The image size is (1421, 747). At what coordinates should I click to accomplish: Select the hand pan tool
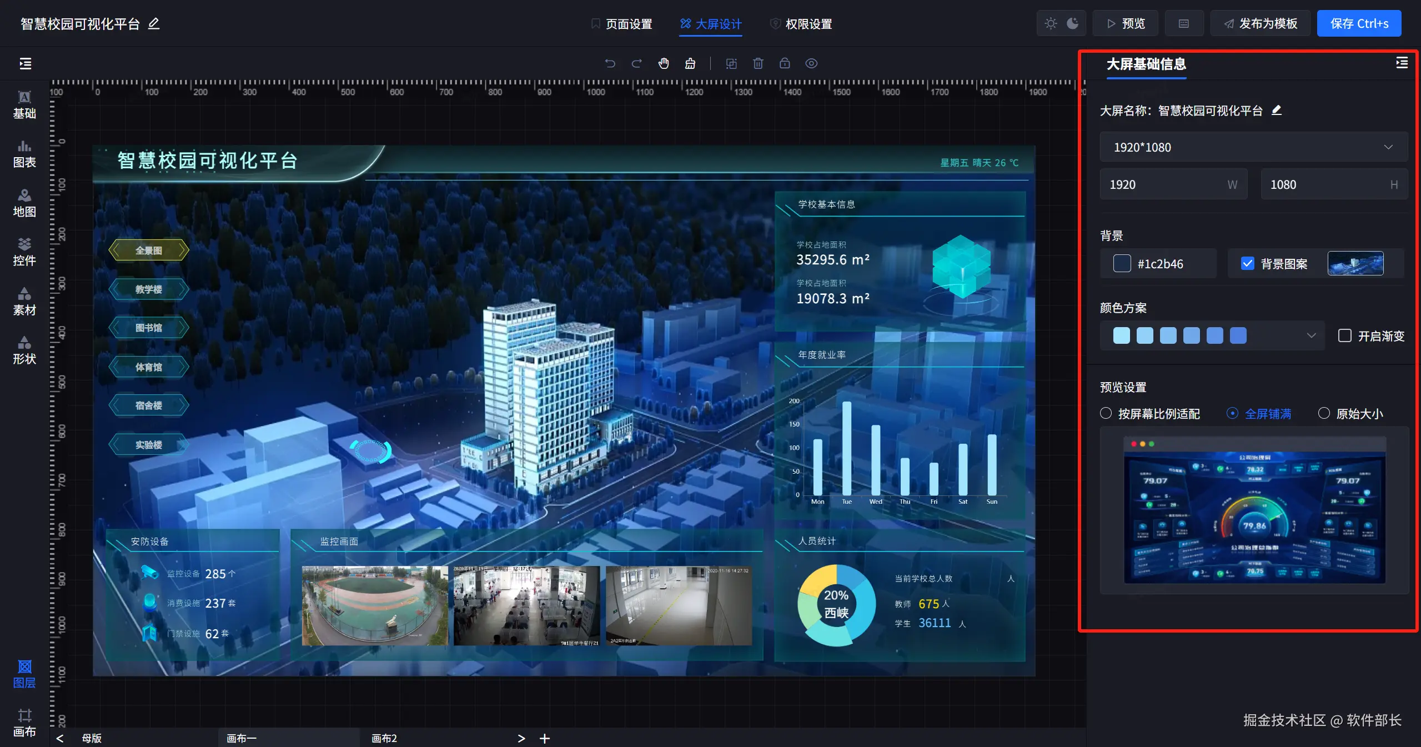click(x=664, y=63)
